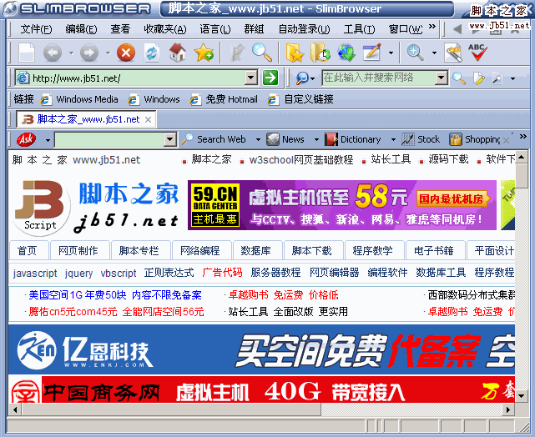Screen dimensions: 535x437
Task: Click the notepad pencil edit icon
Action: pyautogui.click(x=372, y=53)
